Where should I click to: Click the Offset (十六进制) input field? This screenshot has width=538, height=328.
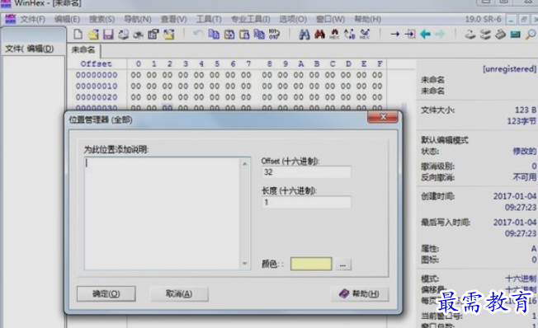[x=306, y=172]
